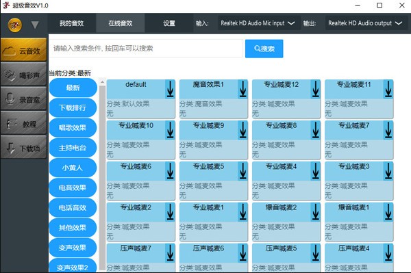The image size is (411, 273).
Task: Select the 电音效果 category
Action: (73, 187)
